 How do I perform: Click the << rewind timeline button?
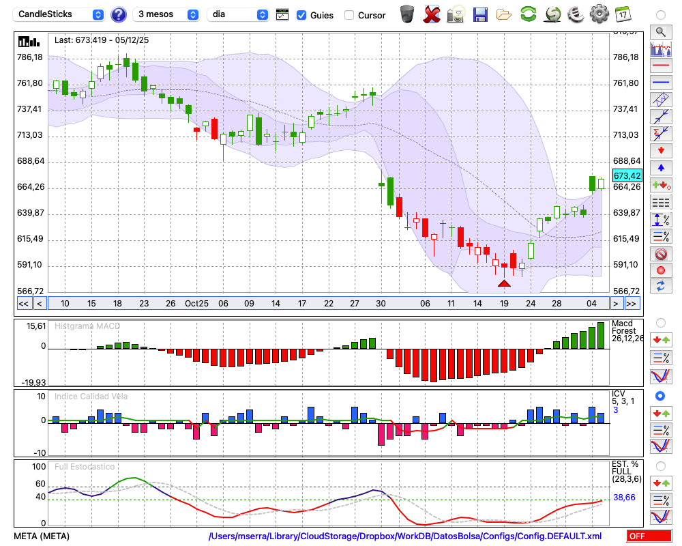pyautogui.click(x=23, y=304)
